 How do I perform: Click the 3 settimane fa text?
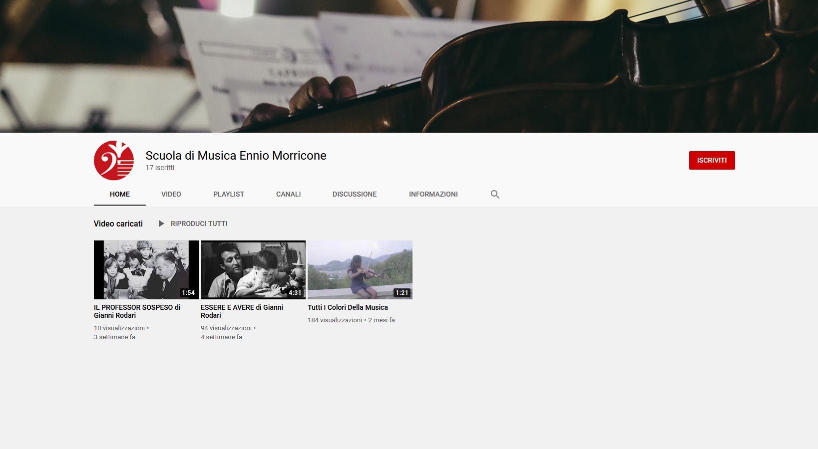114,337
